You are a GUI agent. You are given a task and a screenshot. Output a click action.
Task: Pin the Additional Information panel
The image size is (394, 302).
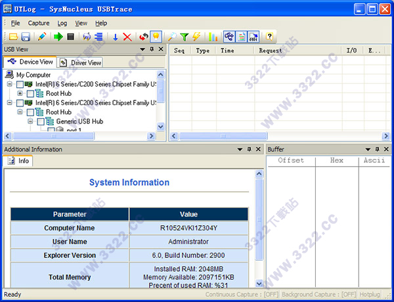(250, 149)
